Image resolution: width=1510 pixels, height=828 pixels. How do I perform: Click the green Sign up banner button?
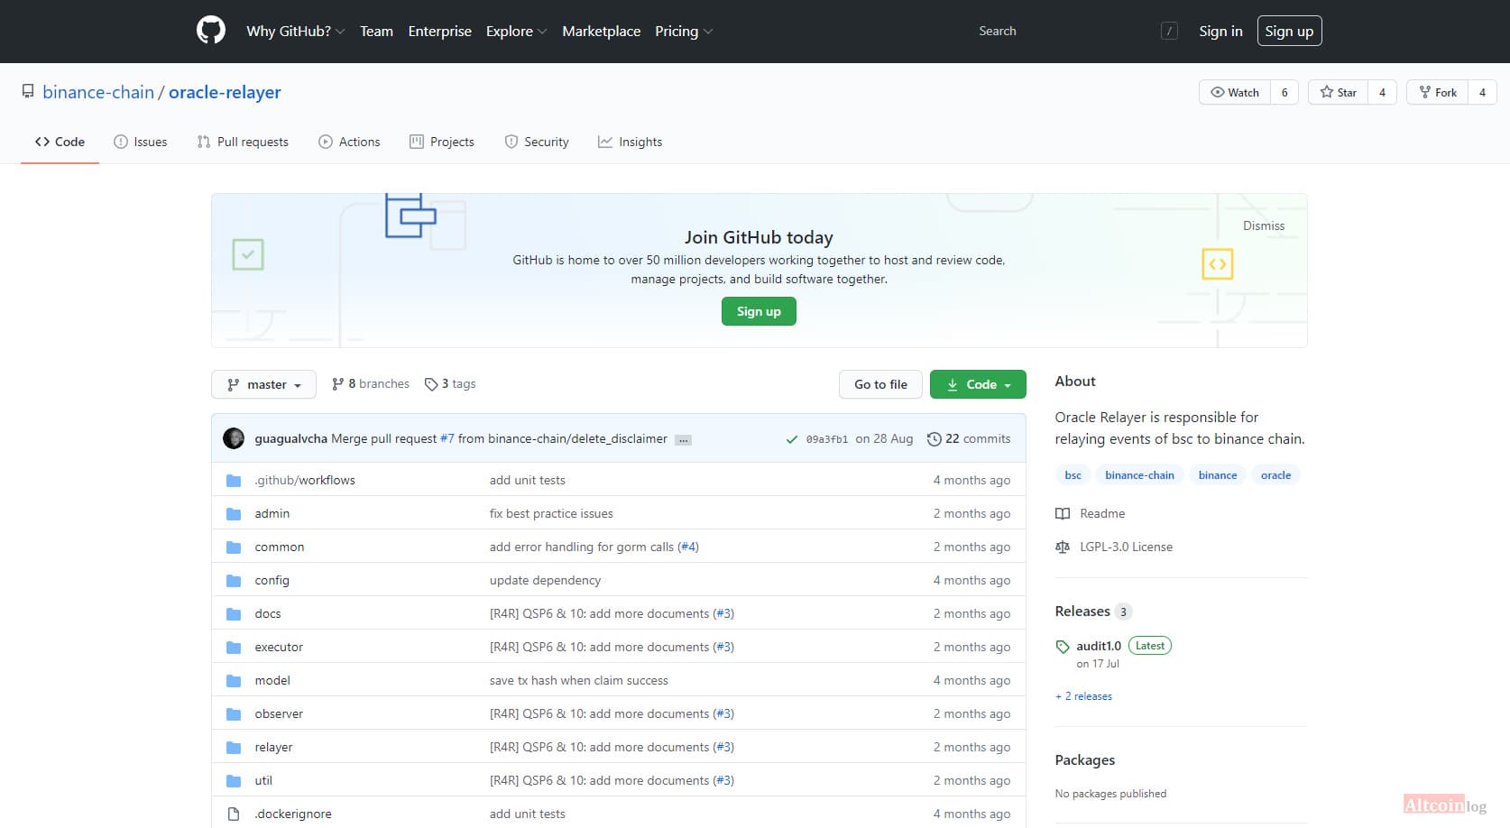point(759,311)
